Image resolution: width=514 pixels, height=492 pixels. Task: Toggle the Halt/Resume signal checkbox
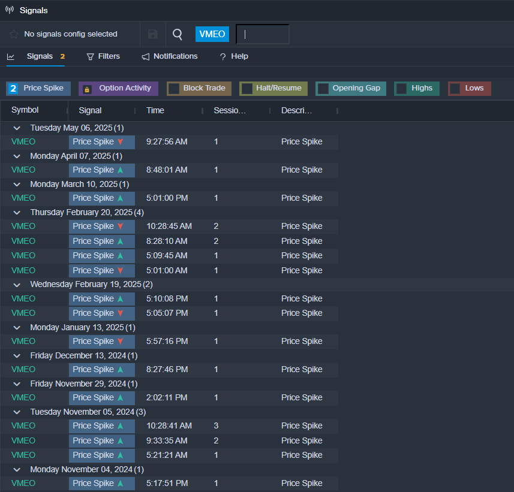247,89
